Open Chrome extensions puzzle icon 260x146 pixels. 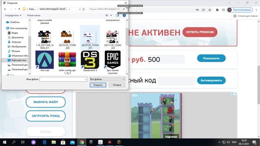217,10
